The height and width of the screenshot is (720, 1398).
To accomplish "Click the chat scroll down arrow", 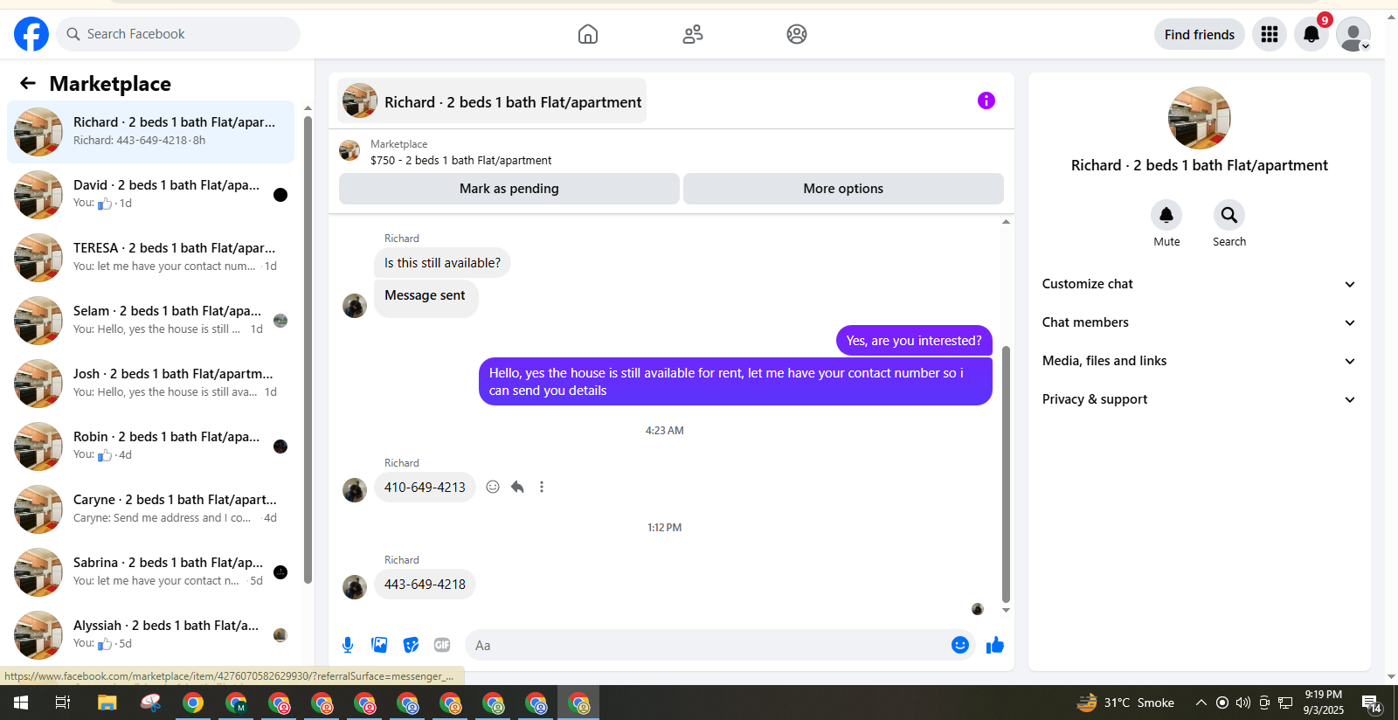I will 1006,611.
